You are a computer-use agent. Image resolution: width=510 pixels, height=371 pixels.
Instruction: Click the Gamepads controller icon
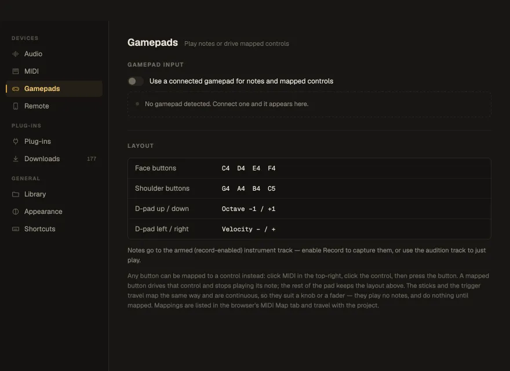(x=15, y=89)
